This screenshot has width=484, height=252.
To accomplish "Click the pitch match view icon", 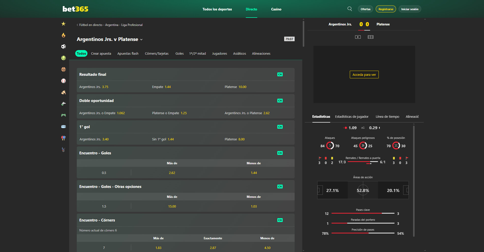I will pyautogui.click(x=371, y=37).
